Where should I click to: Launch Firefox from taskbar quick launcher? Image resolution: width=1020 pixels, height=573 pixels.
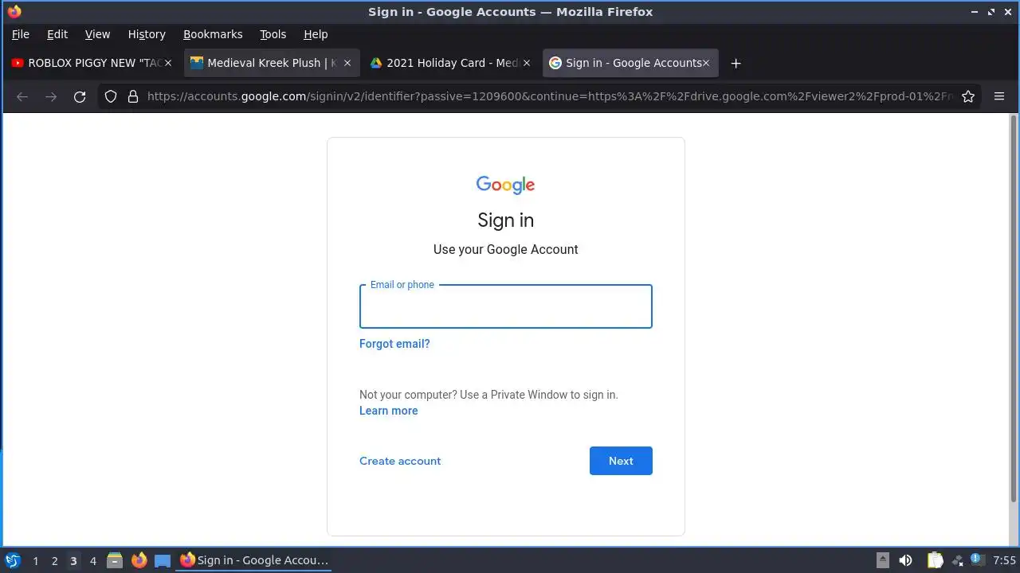139,560
